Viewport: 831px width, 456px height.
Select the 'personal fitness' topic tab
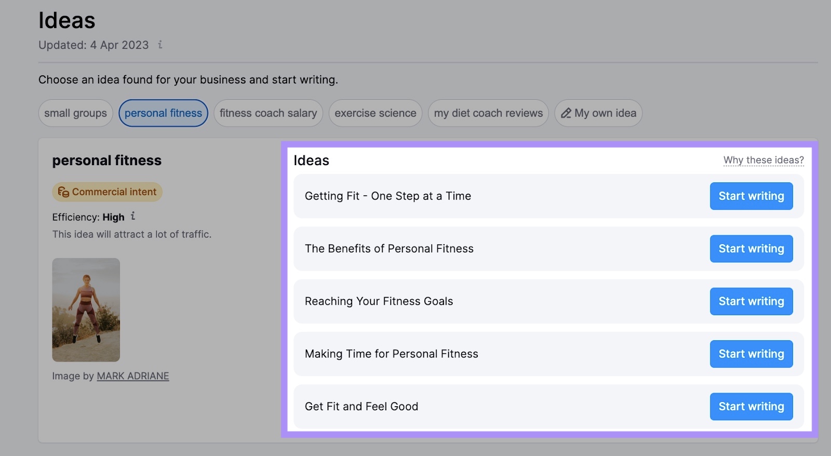[163, 113]
